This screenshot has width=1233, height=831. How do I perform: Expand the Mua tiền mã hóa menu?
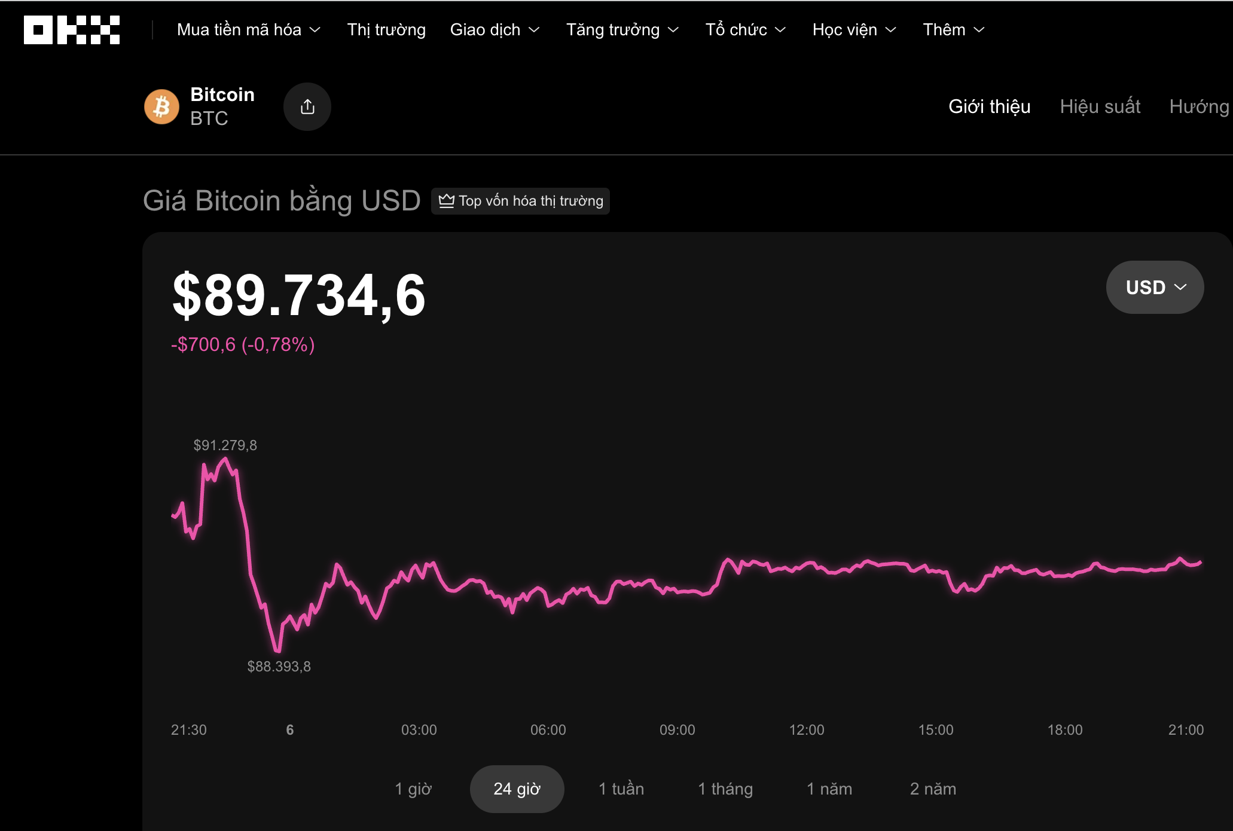pyautogui.click(x=249, y=30)
